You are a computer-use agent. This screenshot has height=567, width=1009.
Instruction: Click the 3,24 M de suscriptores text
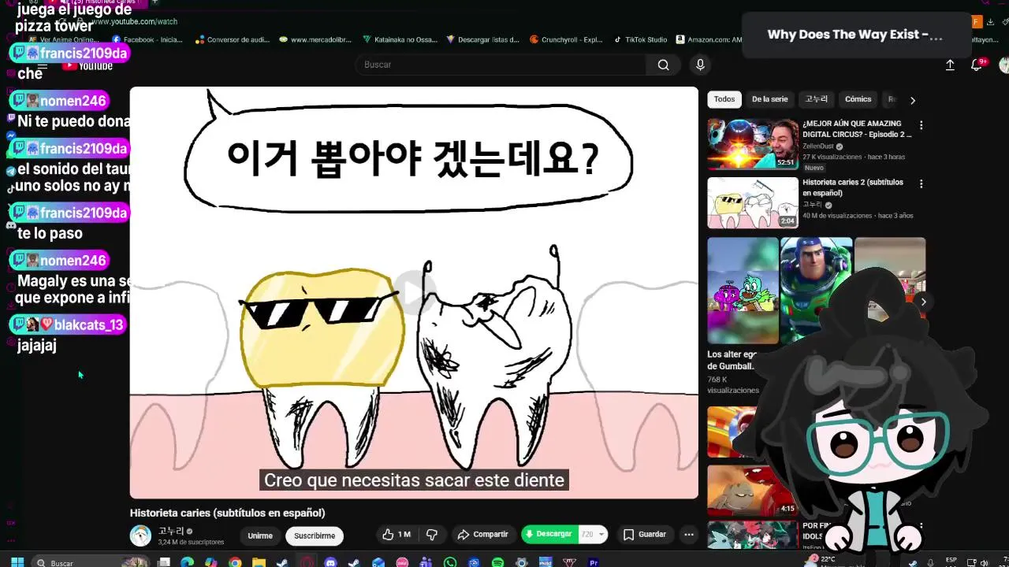[191, 542]
